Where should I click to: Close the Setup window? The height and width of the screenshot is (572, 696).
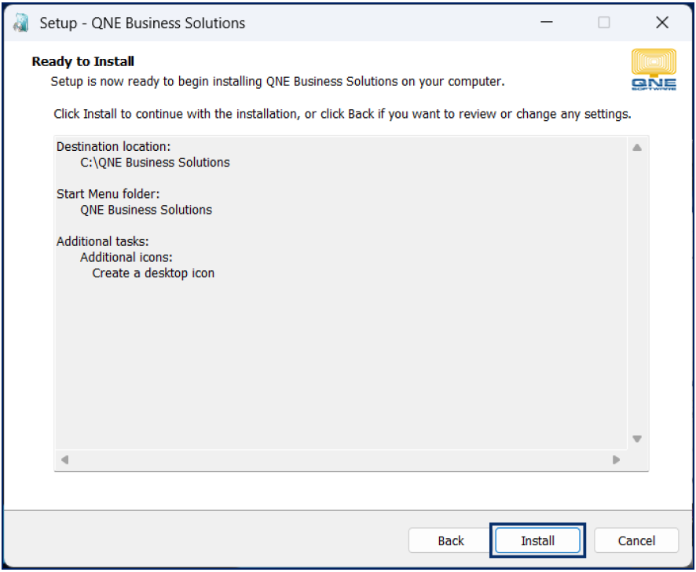(661, 22)
